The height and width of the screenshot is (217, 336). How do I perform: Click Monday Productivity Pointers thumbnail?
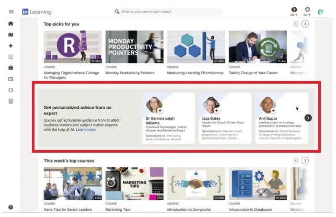point(134,47)
